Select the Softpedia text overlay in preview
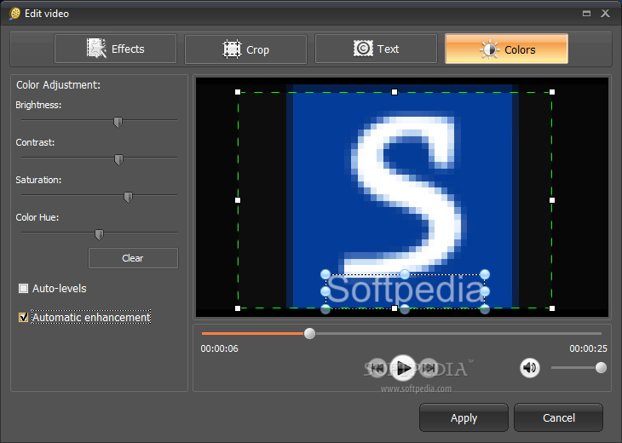 pos(405,290)
